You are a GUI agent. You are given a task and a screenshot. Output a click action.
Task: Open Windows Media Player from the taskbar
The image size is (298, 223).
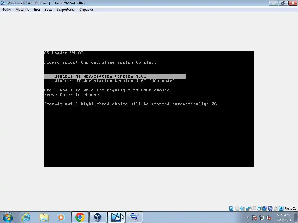point(61,217)
